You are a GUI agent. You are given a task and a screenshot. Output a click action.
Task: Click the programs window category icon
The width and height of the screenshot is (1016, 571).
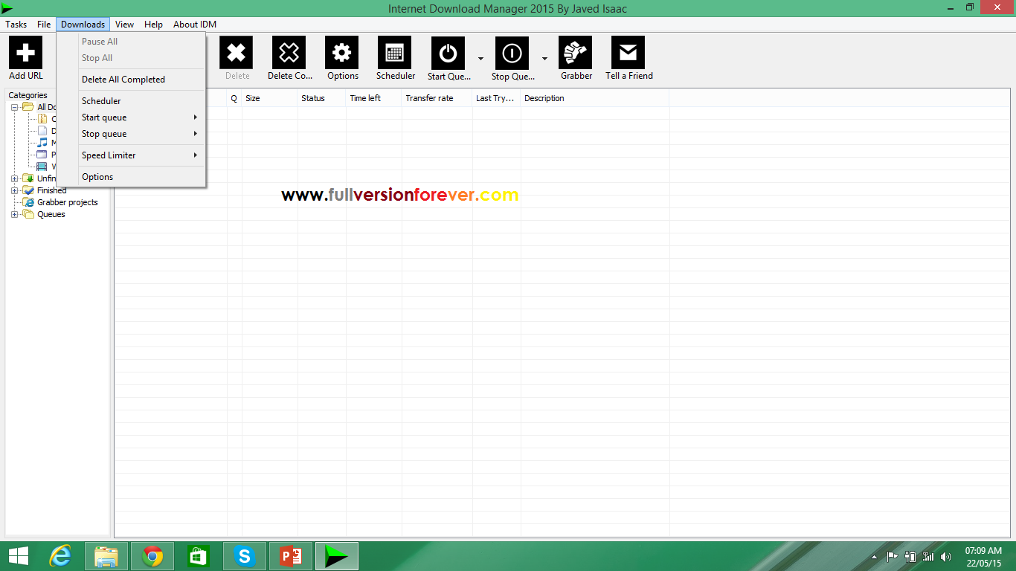(42, 155)
